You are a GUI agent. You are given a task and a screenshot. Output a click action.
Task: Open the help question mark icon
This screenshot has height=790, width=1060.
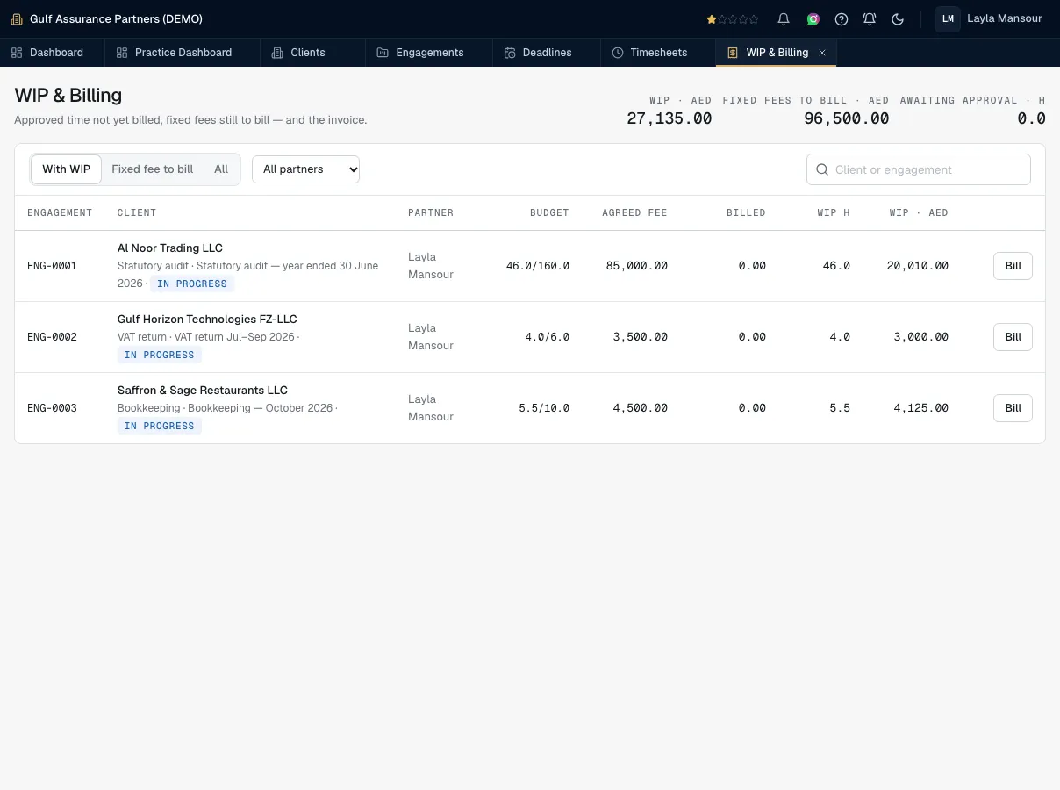(x=842, y=18)
